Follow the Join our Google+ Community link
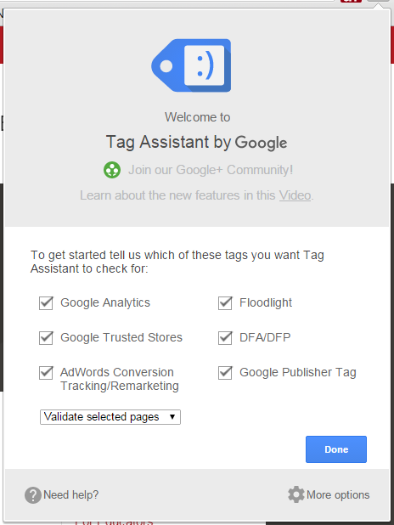Image resolution: width=394 pixels, height=525 pixels. 211,170
